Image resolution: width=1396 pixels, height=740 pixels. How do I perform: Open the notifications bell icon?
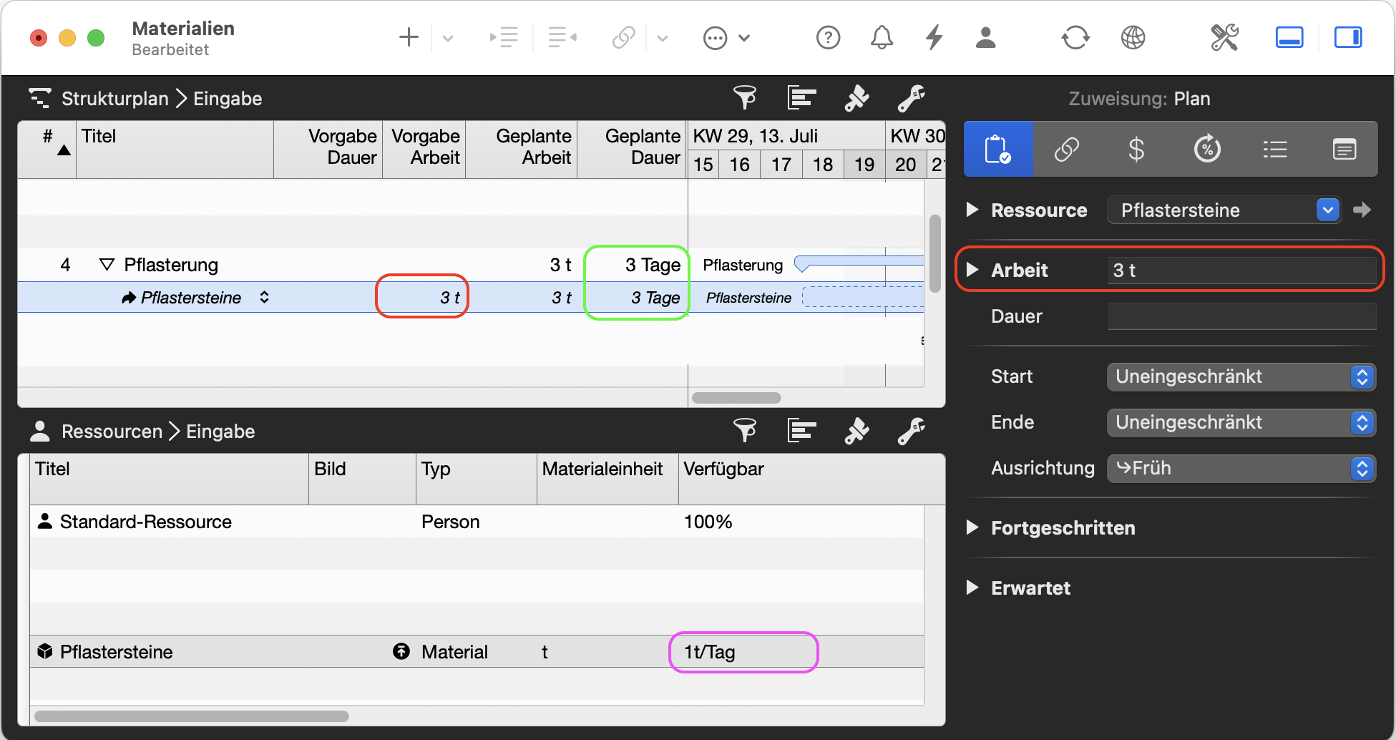point(882,37)
